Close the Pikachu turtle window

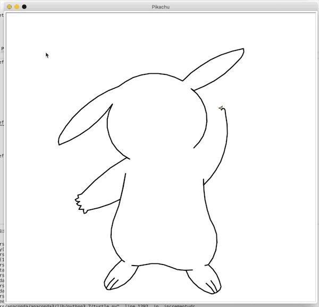point(9,7)
